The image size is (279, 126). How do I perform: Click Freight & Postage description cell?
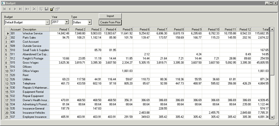pyautogui.click(x=36, y=59)
